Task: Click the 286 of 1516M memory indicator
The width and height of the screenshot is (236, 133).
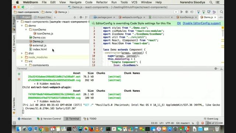Action: 215,123
